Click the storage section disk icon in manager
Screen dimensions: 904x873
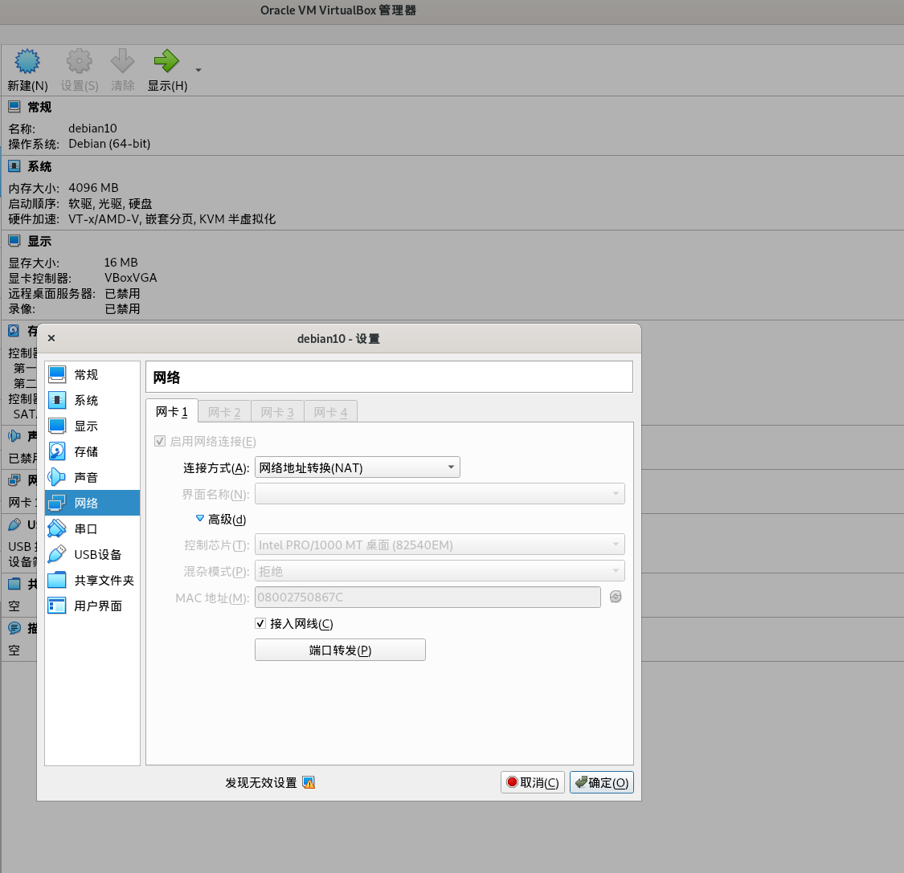click(14, 331)
